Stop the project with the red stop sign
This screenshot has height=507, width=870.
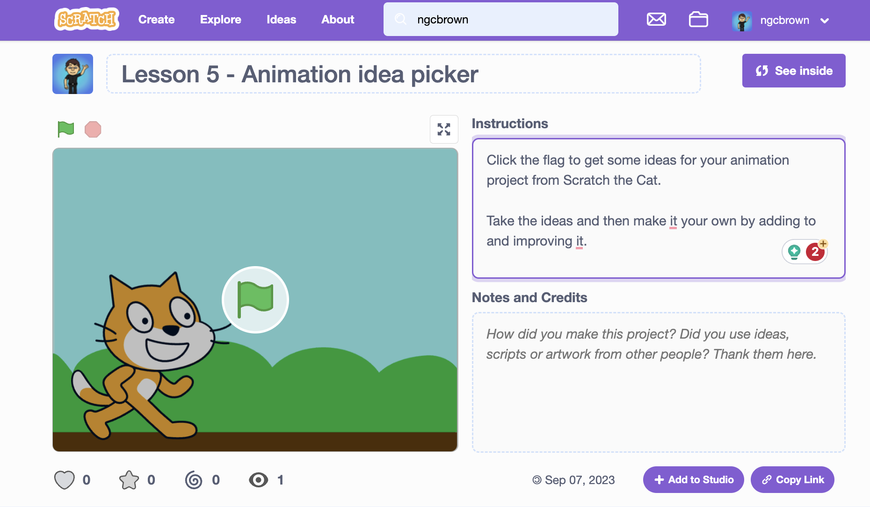pyautogui.click(x=93, y=129)
